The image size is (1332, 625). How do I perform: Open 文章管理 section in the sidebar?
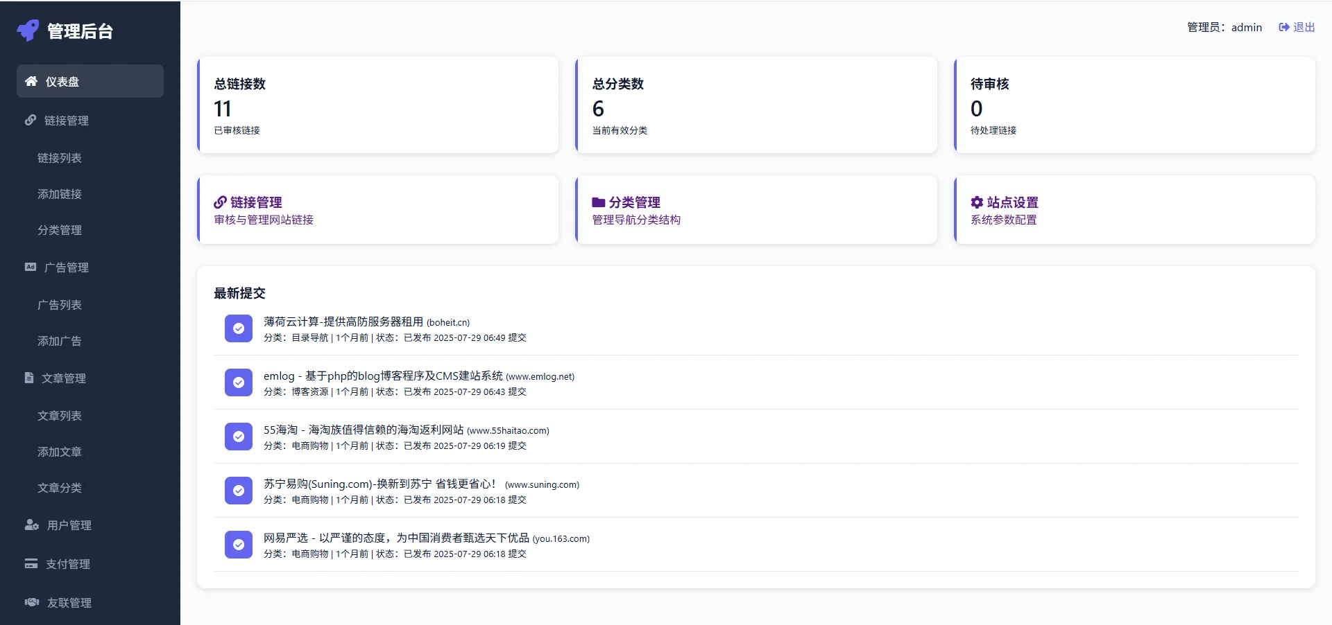point(90,378)
